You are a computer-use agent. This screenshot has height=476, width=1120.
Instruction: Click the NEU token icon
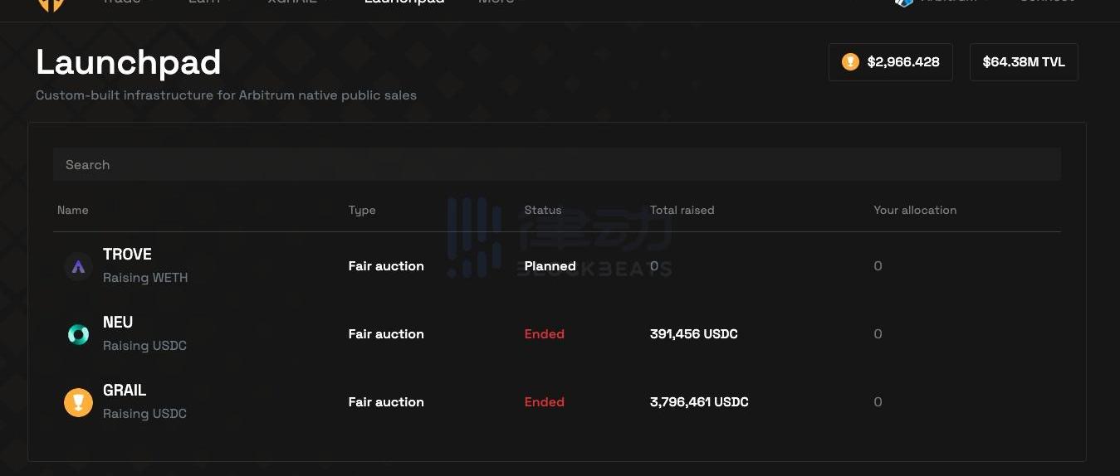pos(78,335)
